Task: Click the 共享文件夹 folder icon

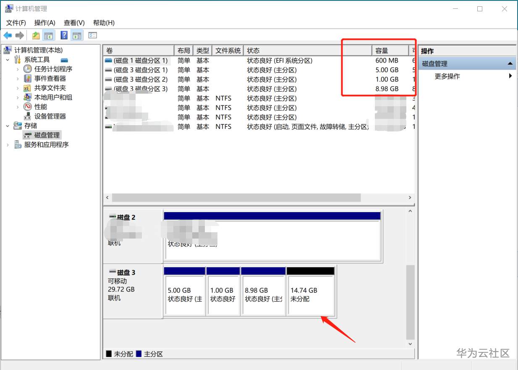Action: 27,88
